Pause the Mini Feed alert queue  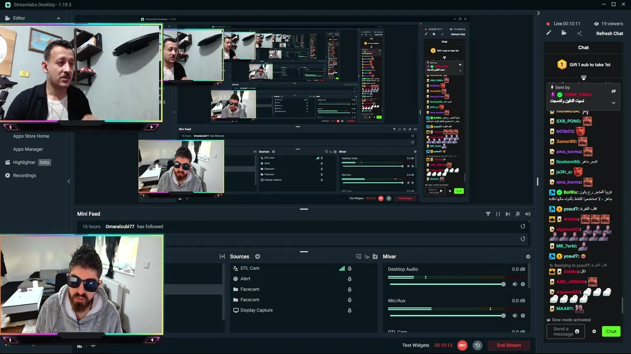click(x=498, y=214)
